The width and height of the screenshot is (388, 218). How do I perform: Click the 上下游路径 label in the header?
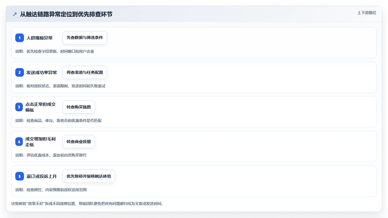(x=367, y=13)
